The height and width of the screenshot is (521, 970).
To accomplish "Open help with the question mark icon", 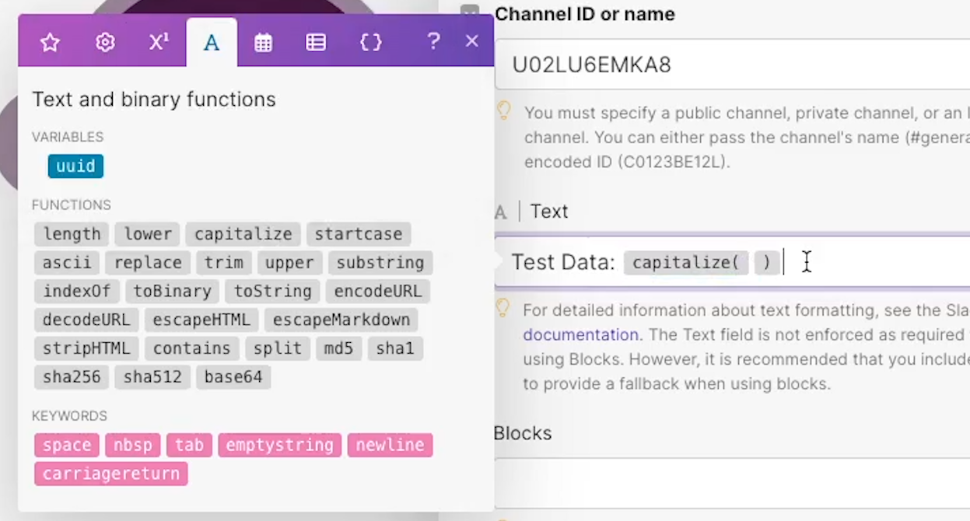I will click(433, 42).
